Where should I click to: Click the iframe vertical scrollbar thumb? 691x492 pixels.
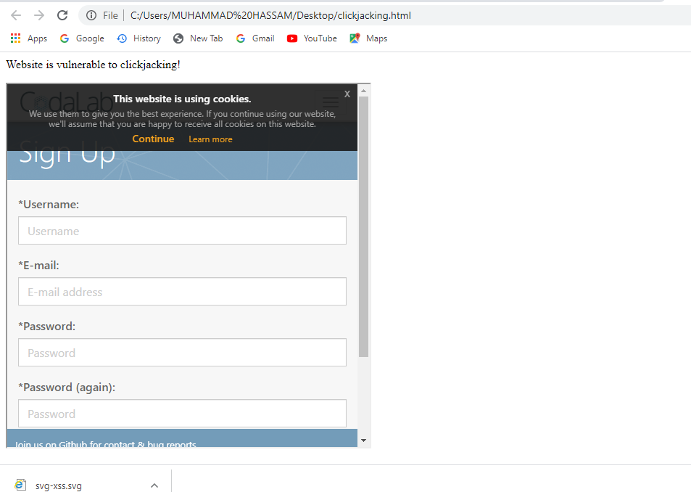(363, 226)
